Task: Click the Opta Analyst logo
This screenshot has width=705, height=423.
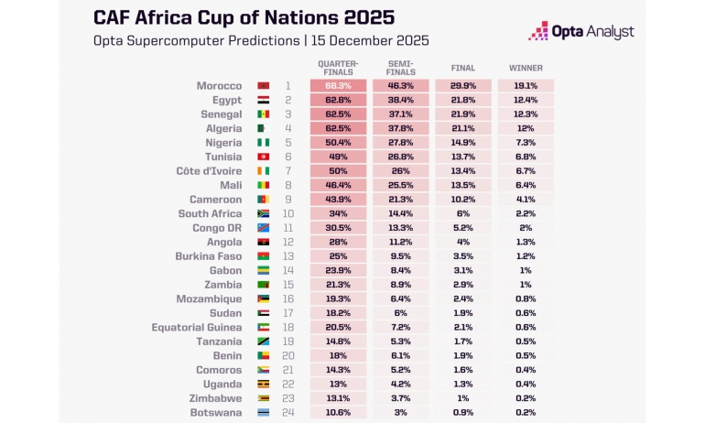Action: pyautogui.click(x=580, y=31)
